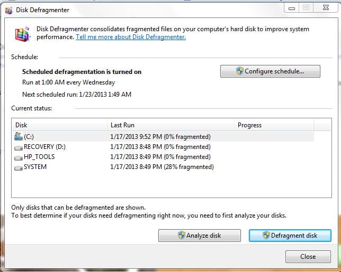Minimize the Disk Defragmenter window

[292, 8]
